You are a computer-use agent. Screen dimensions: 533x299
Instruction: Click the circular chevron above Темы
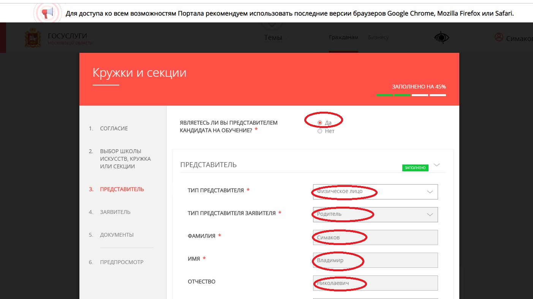pos(272,24)
